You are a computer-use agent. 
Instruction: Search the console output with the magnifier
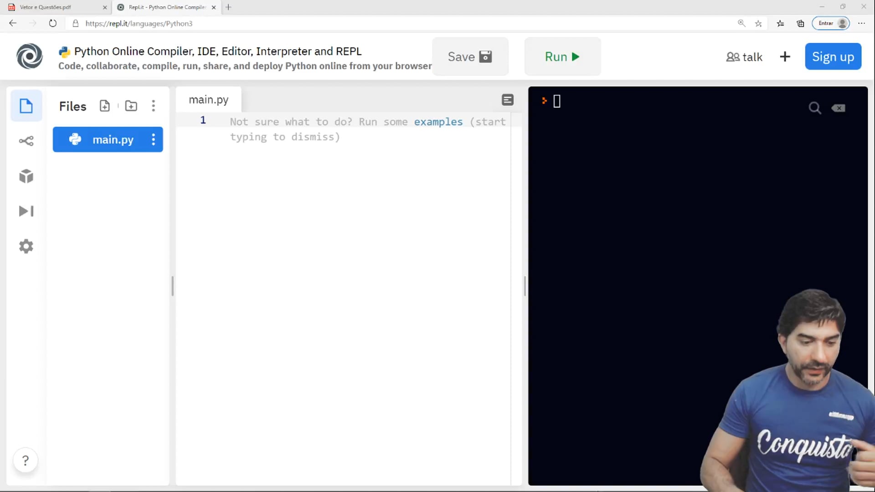click(815, 108)
